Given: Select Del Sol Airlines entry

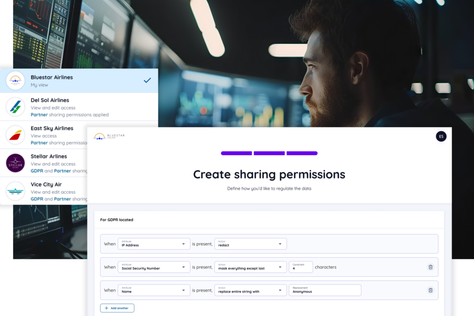Looking at the screenshot, I should [79, 107].
